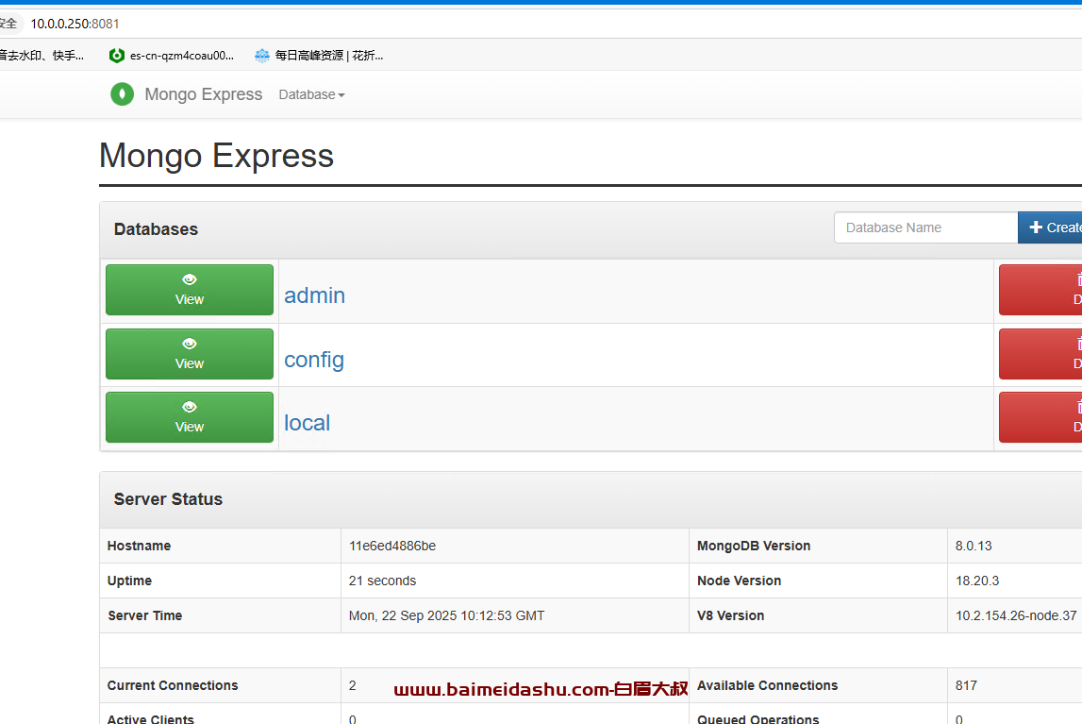Viewport: 1082px width, 724px height.
Task: Click the MongoDB Version label cell
Action: [818, 546]
